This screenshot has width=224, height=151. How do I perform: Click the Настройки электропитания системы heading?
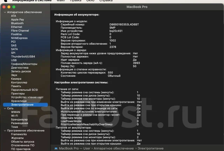click(x=81, y=82)
